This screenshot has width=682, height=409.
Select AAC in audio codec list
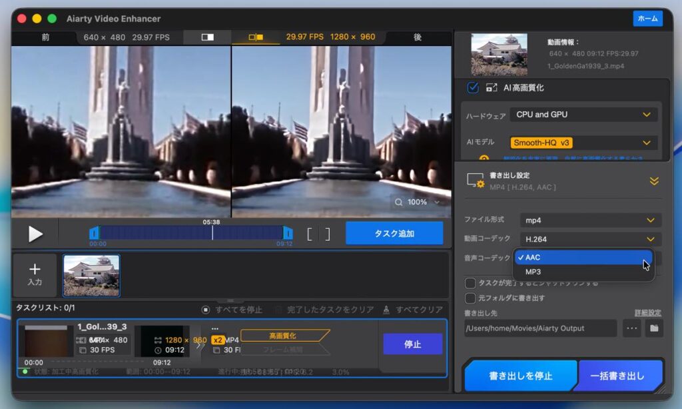click(x=583, y=257)
